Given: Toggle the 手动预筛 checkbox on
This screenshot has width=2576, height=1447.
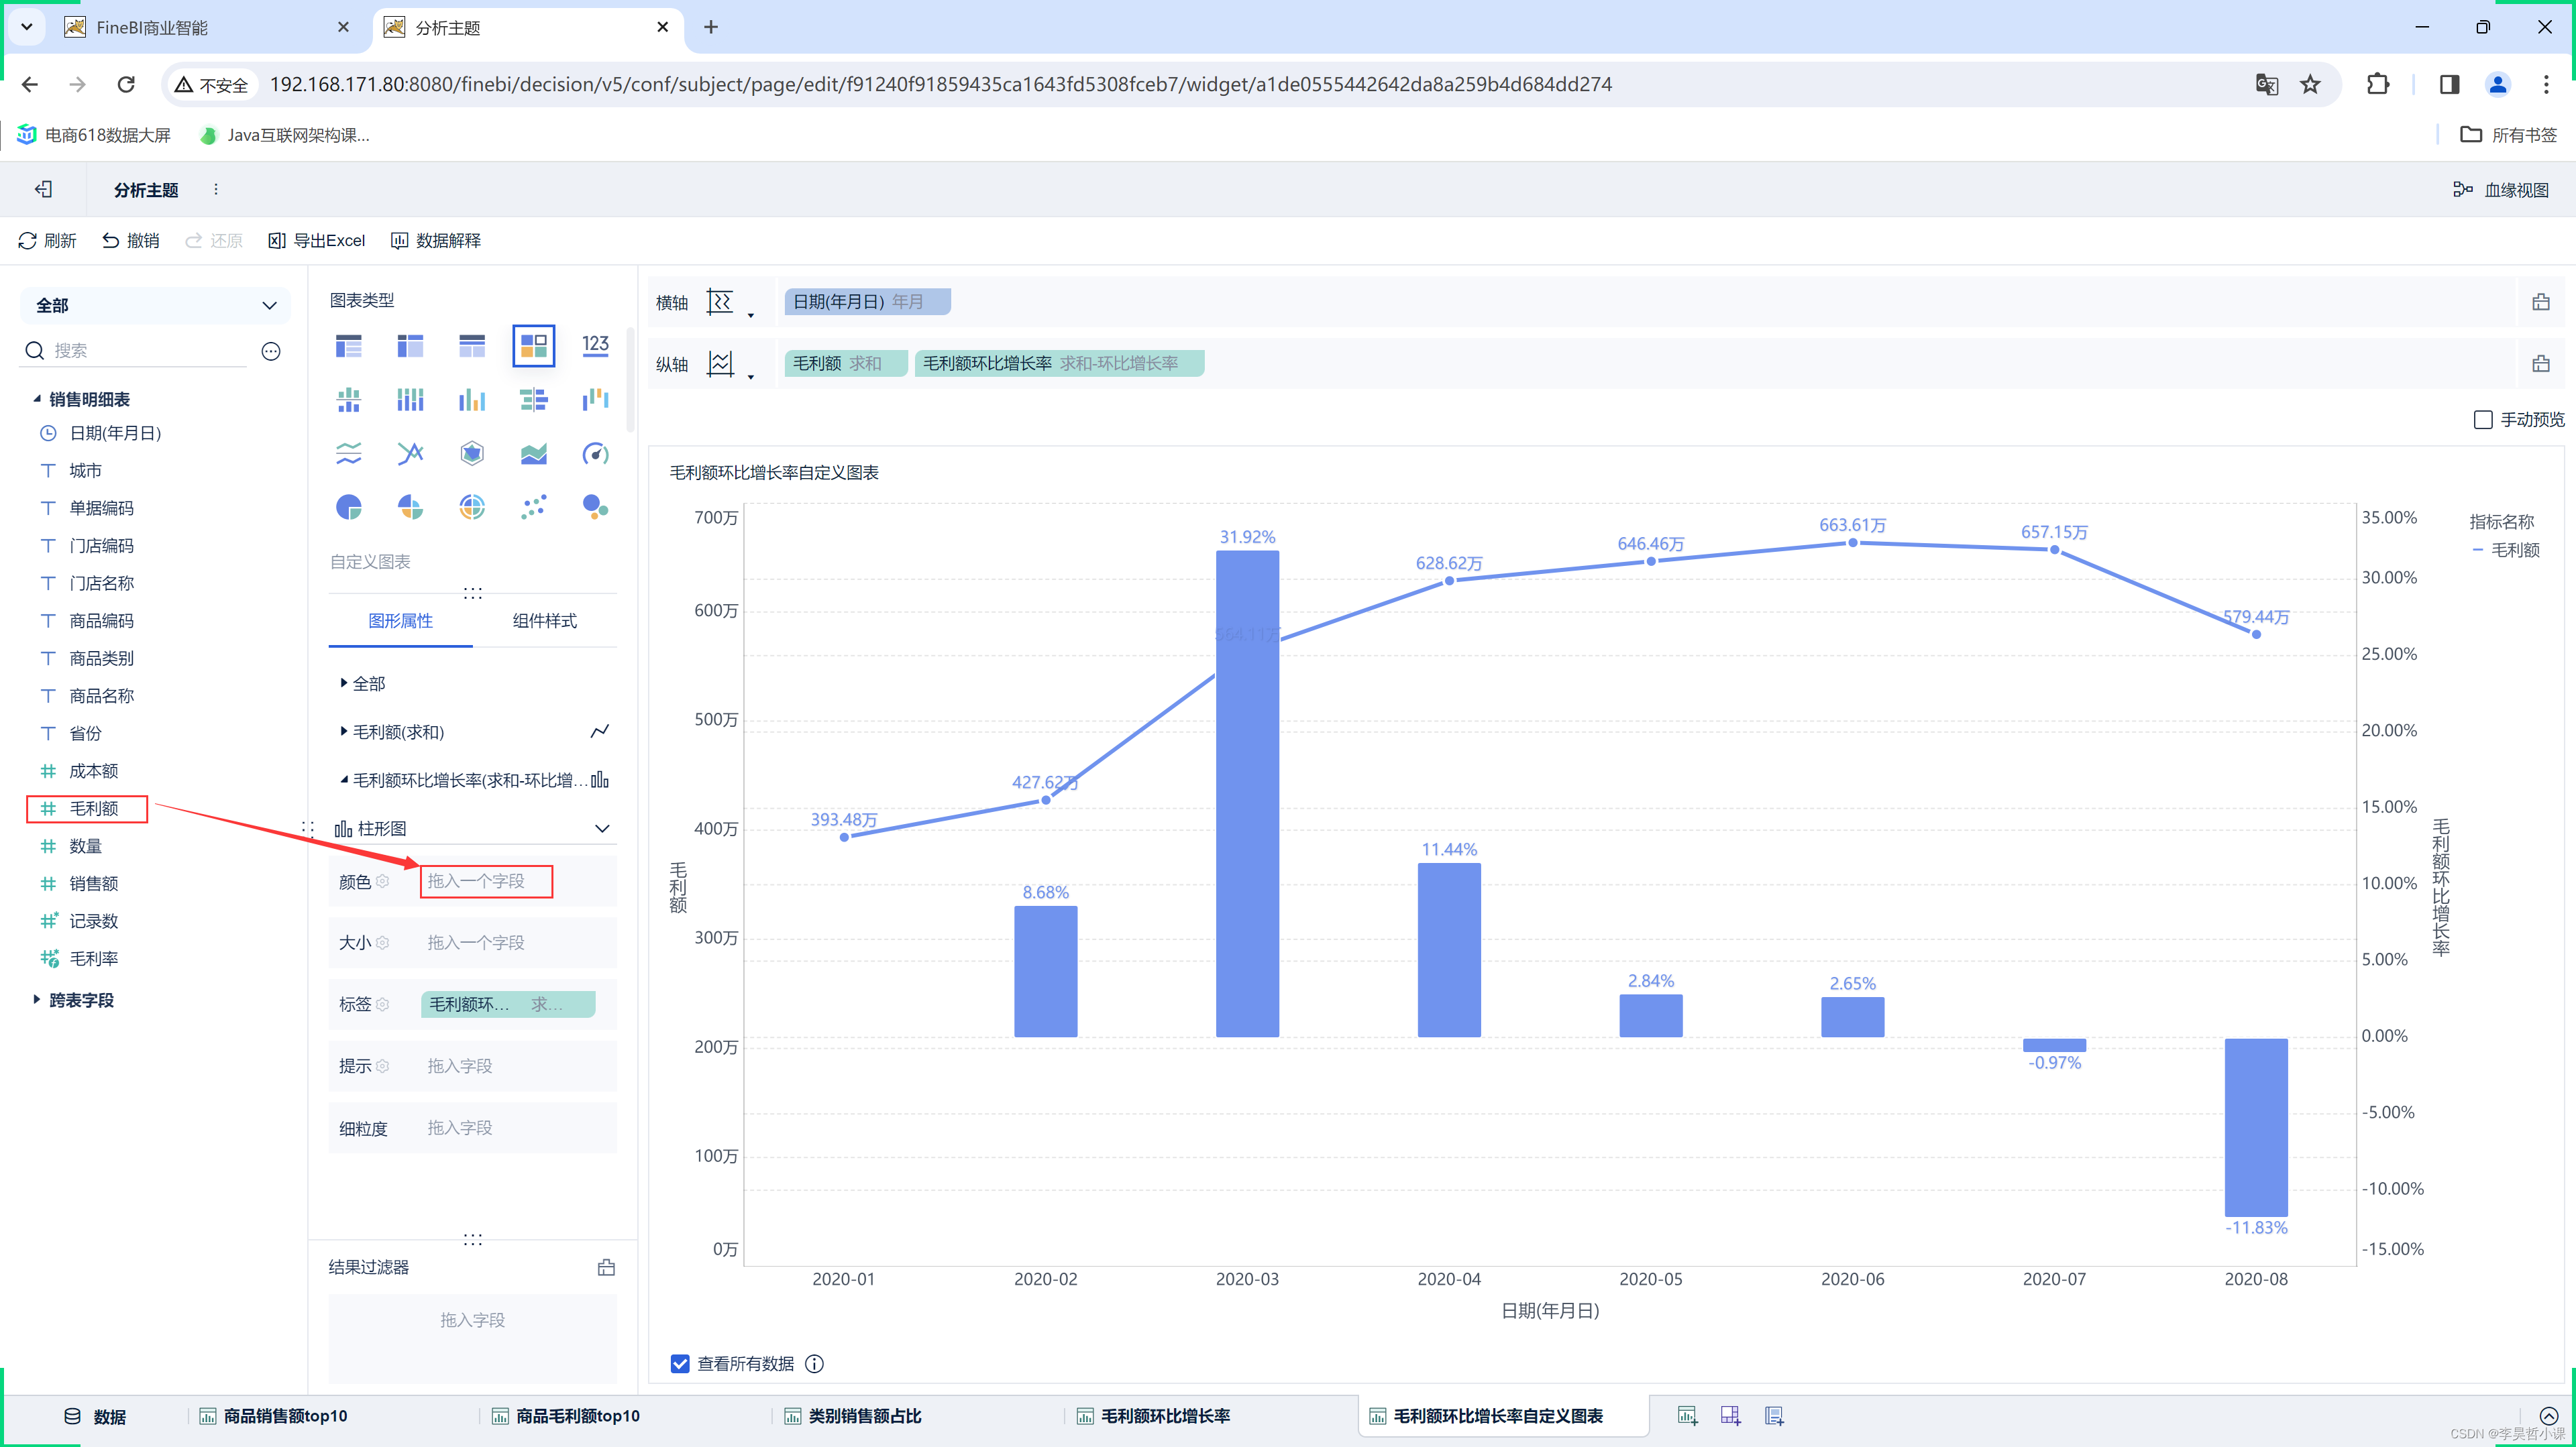Looking at the screenshot, I should 2479,419.
